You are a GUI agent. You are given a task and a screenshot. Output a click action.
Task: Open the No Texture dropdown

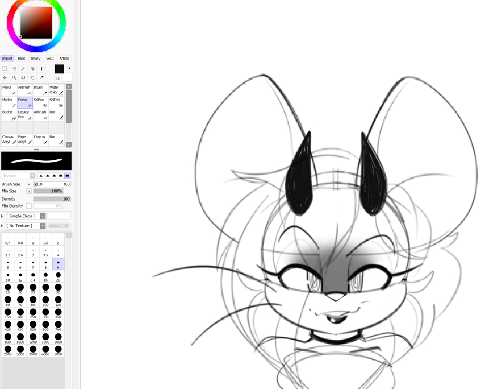tap(43, 226)
